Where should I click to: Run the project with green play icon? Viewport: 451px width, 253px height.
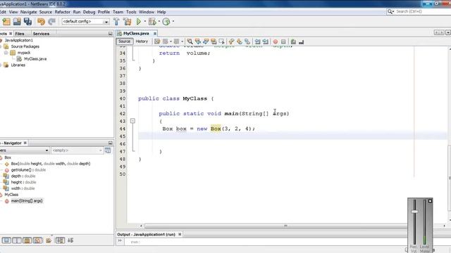(139, 22)
